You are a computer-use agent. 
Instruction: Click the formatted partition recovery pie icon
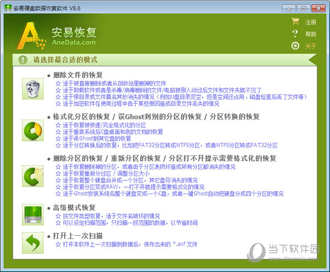coord(32,131)
